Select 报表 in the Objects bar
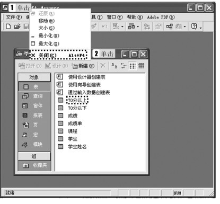The height and width of the screenshot is (204, 220). 34,116
